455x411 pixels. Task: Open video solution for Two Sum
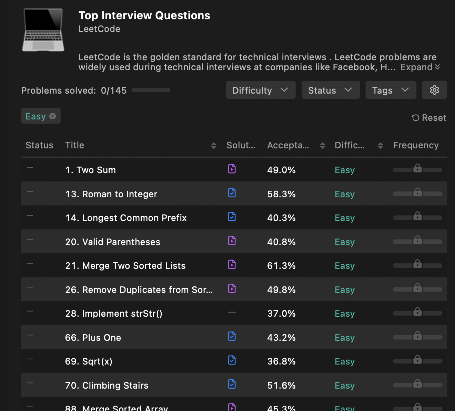(x=232, y=169)
